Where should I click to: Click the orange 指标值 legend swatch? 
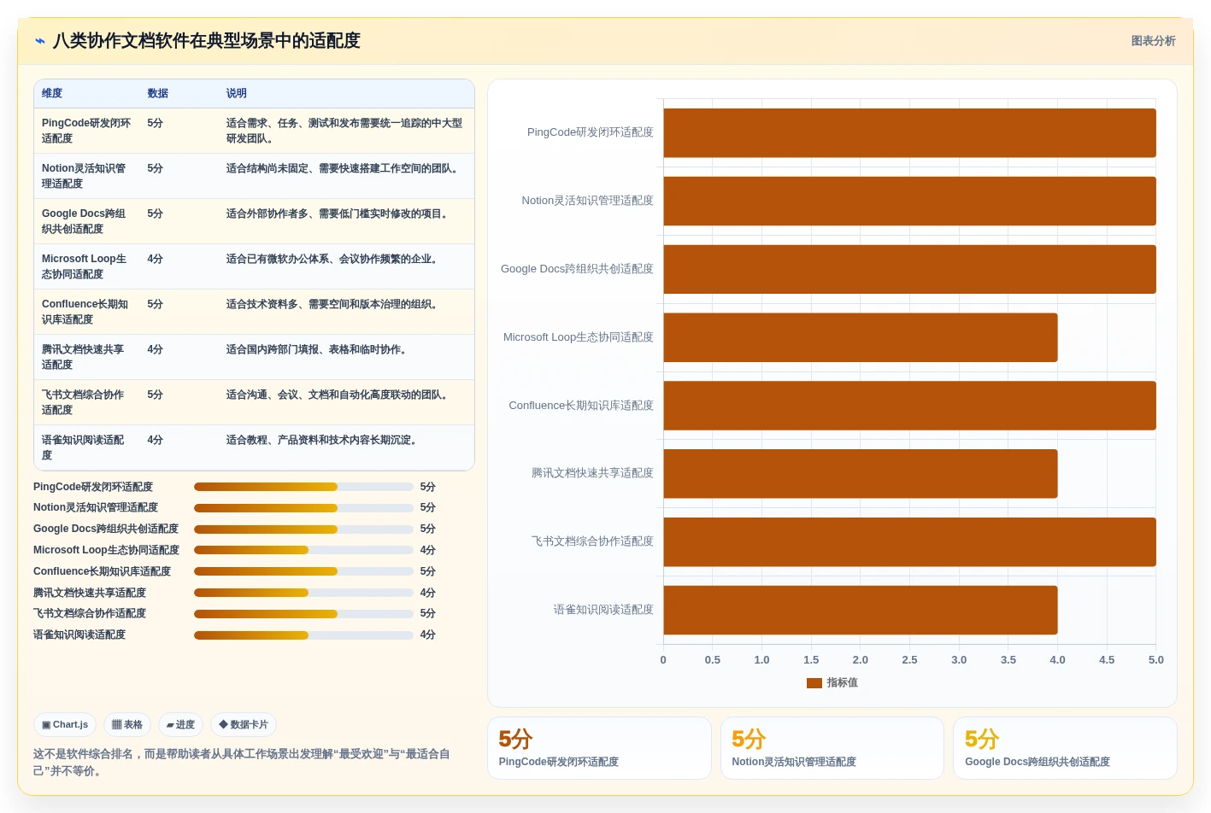point(814,683)
